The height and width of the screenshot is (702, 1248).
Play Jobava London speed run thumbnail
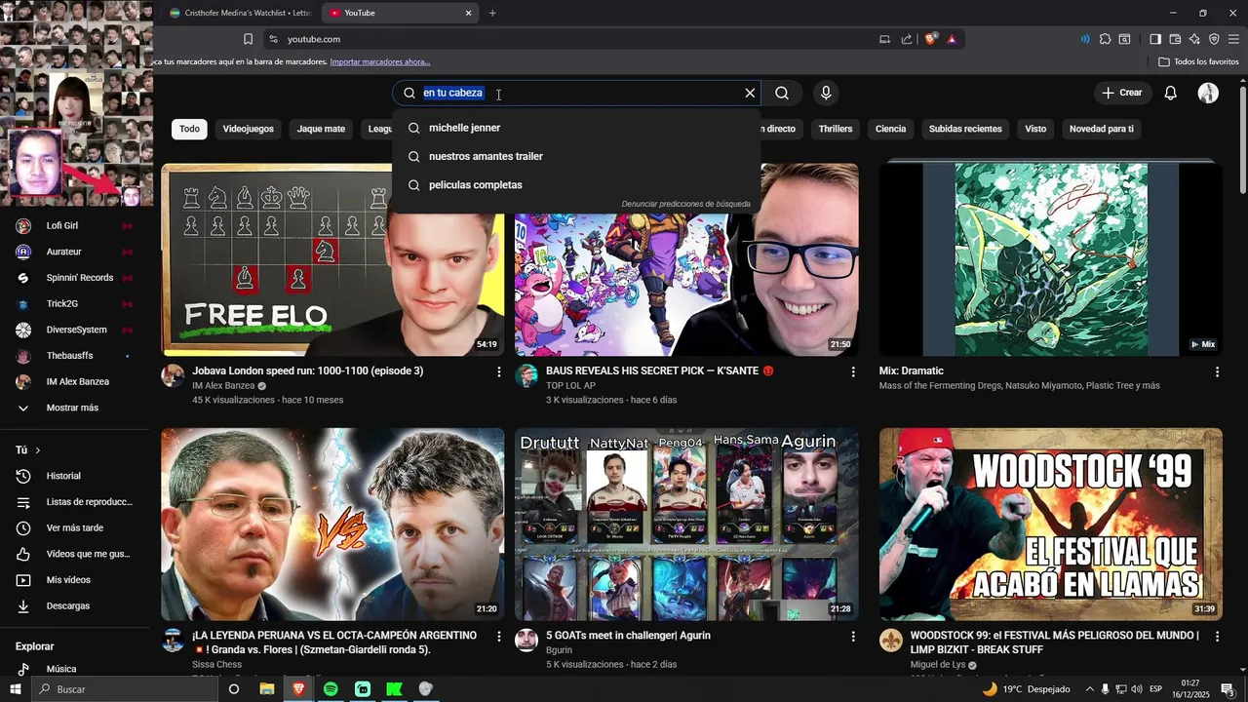click(332, 259)
